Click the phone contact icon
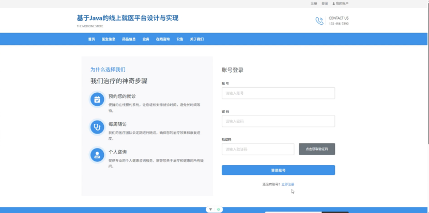Viewport: 429px width, 213px height. coord(319,21)
